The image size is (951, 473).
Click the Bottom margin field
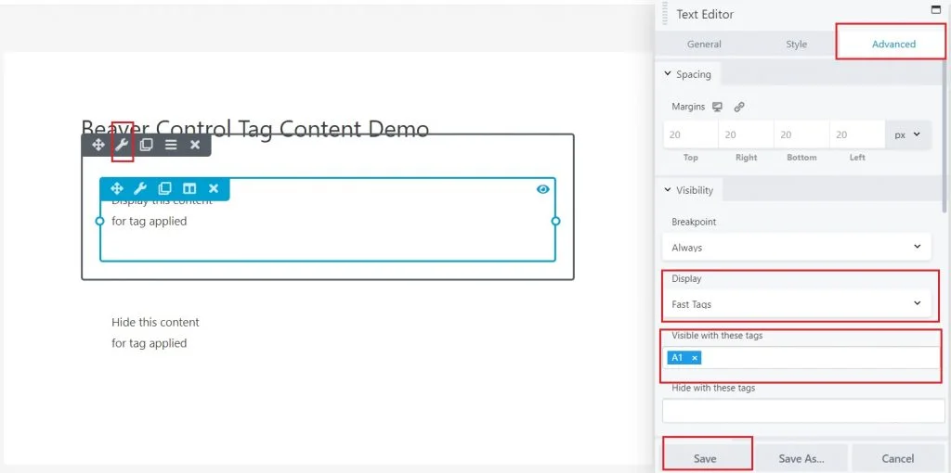coord(801,134)
